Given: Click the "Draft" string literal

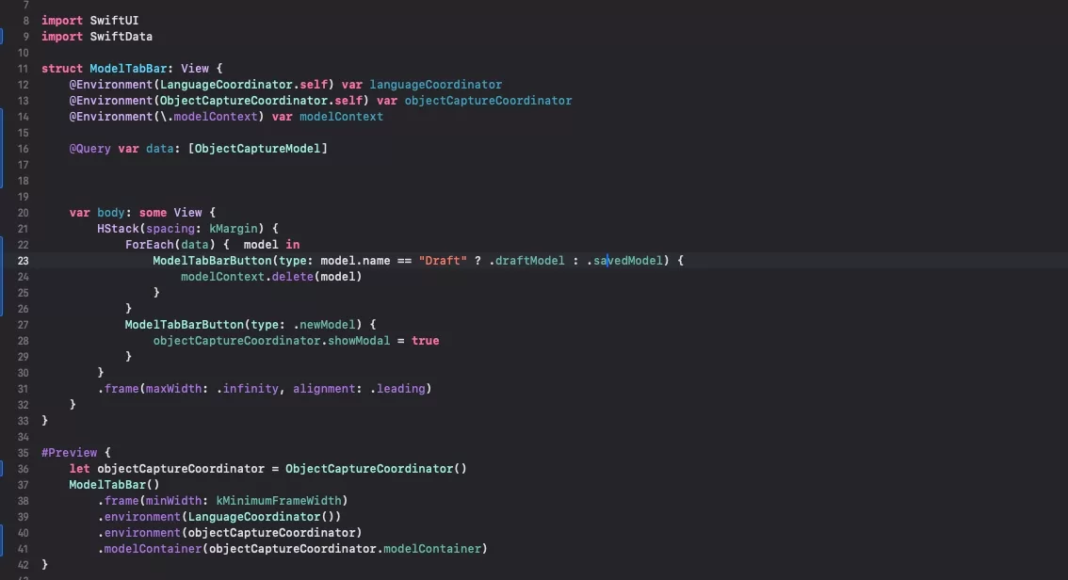Looking at the screenshot, I should click(x=443, y=261).
